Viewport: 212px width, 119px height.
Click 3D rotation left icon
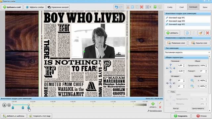click(x=167, y=83)
